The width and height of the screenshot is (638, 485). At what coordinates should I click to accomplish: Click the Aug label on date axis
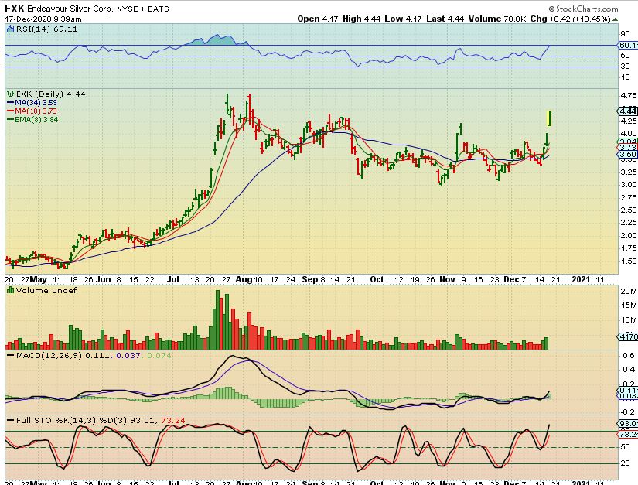pos(244,278)
